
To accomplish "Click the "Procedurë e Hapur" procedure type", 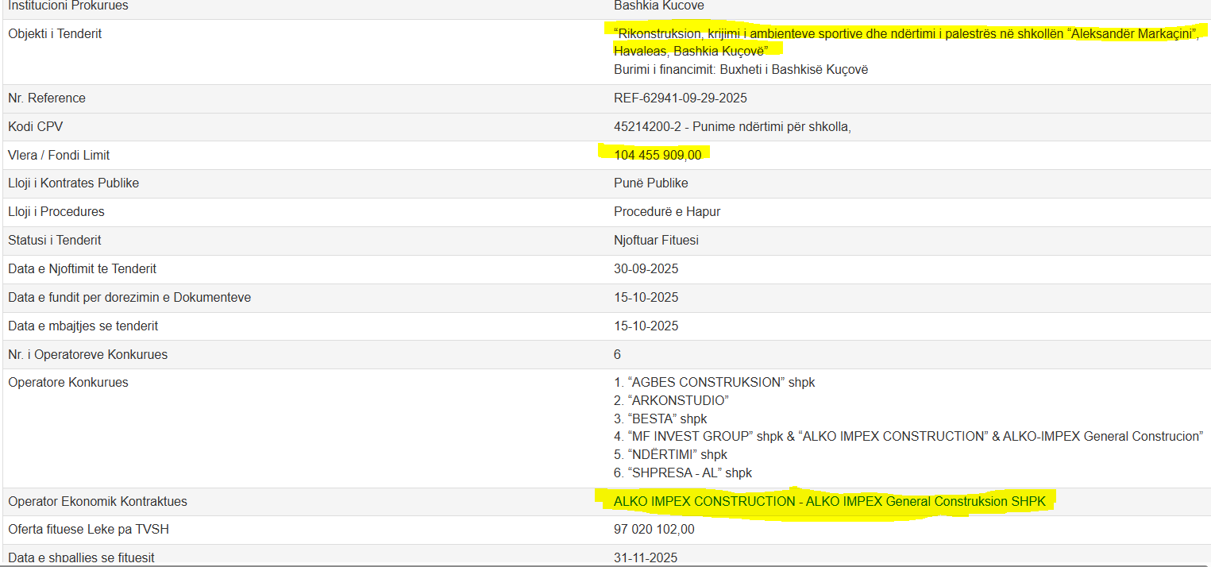I will tap(667, 212).
